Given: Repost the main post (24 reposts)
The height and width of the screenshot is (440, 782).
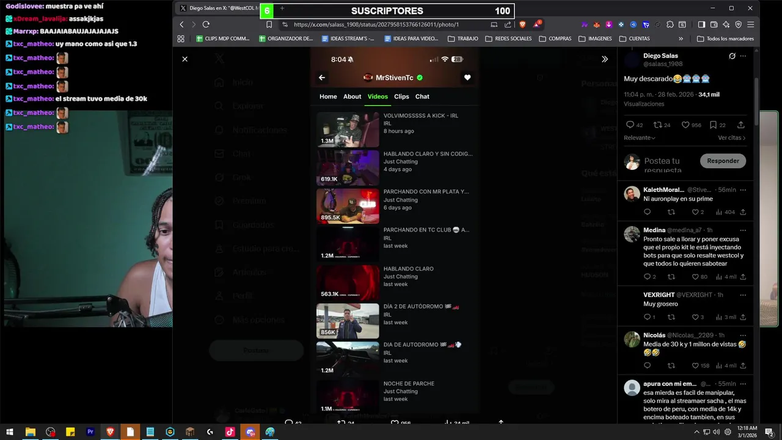Looking at the screenshot, I should (657, 125).
